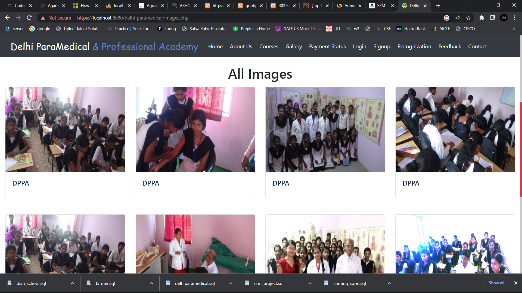Switch to the Admin tab
This screenshot has height=293, width=522.
point(346,6)
